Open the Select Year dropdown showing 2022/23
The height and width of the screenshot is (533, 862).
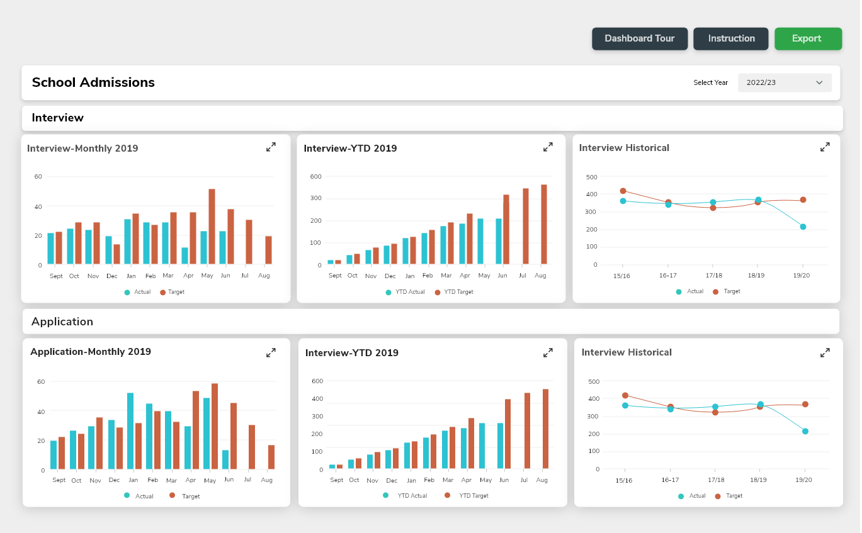[x=785, y=82]
